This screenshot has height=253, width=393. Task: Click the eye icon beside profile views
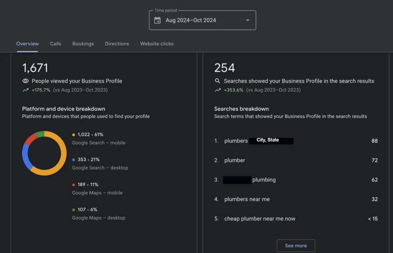pos(26,81)
